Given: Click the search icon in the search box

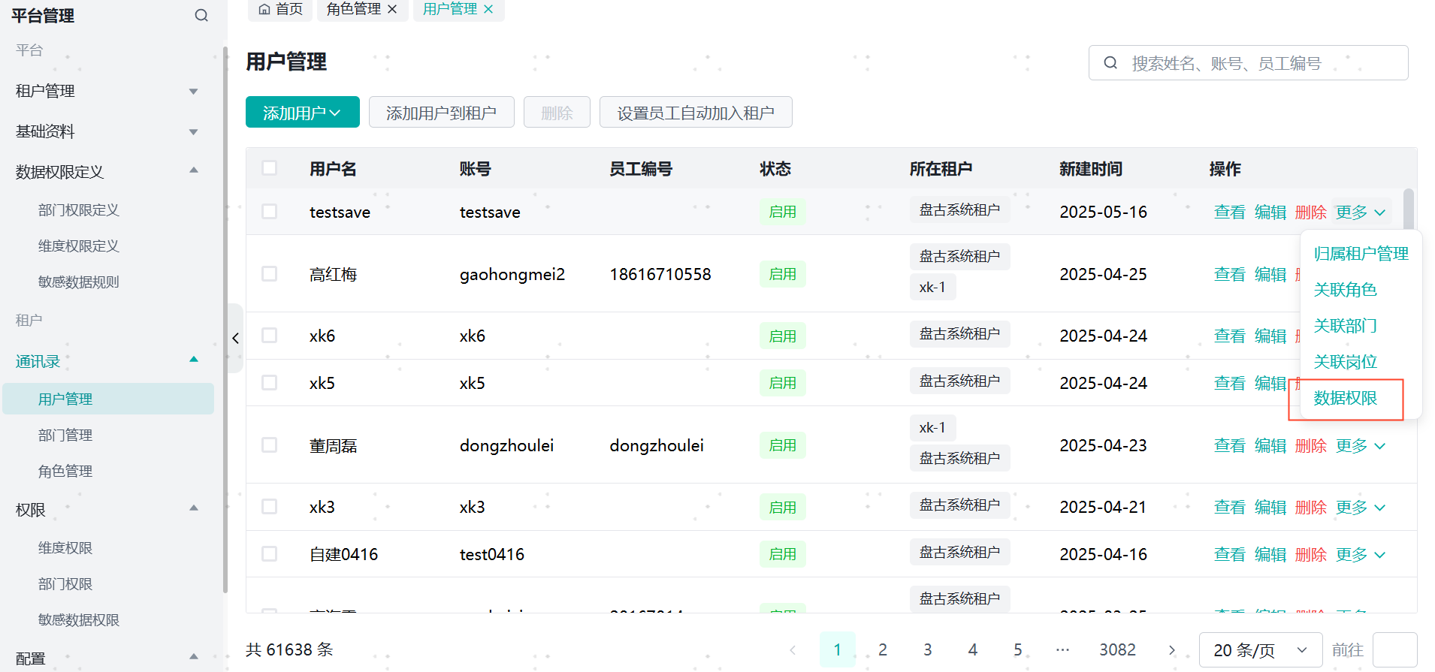Looking at the screenshot, I should tap(1110, 63).
